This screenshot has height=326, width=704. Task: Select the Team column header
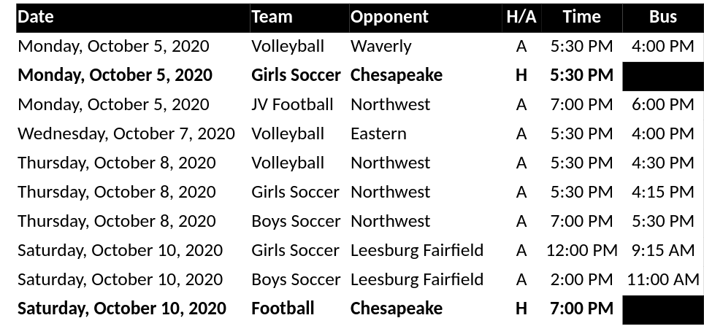272,17
